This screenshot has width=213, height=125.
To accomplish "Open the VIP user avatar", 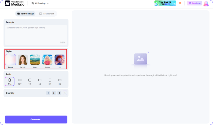I will click(x=206, y=4).
